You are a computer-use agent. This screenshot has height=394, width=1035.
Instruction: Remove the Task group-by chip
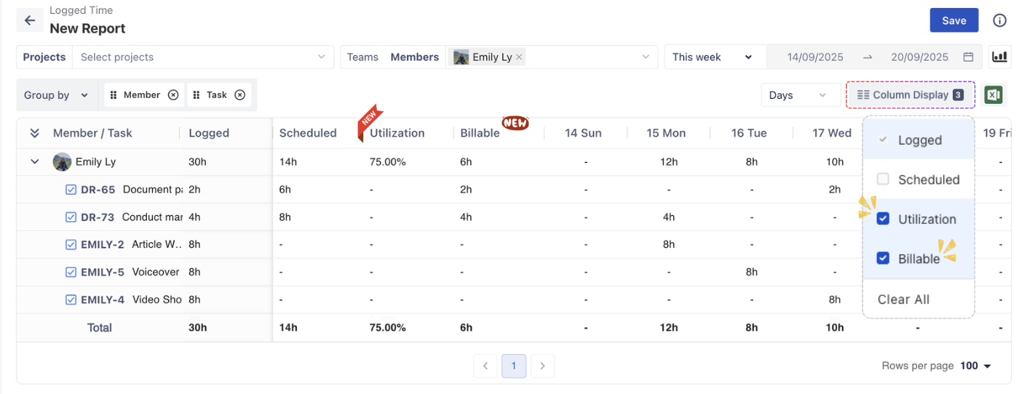239,95
